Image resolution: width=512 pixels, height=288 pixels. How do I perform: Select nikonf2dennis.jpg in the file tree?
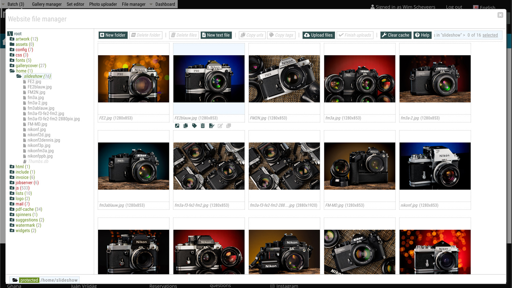click(44, 140)
